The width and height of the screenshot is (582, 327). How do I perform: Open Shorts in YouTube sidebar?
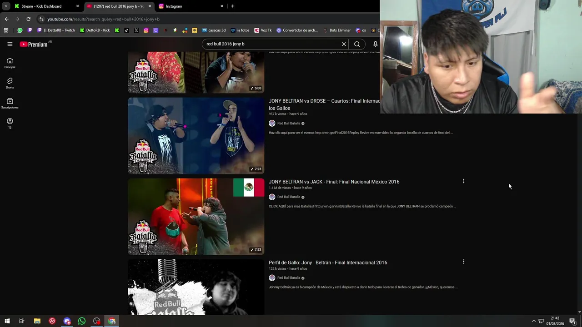pos(10,83)
